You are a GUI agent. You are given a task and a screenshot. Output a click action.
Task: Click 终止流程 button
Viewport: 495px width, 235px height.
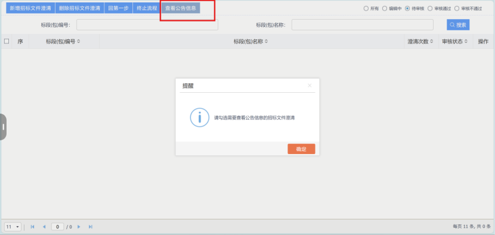(147, 8)
